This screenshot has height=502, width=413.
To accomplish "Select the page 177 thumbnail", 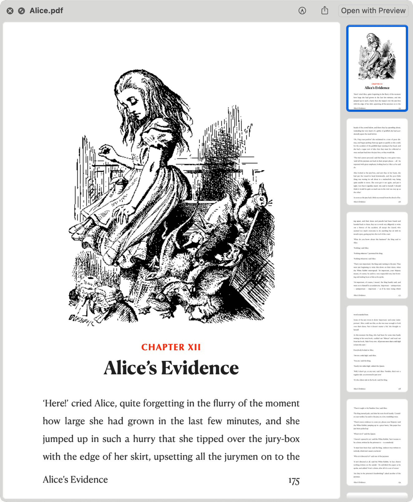I will [377, 255].
